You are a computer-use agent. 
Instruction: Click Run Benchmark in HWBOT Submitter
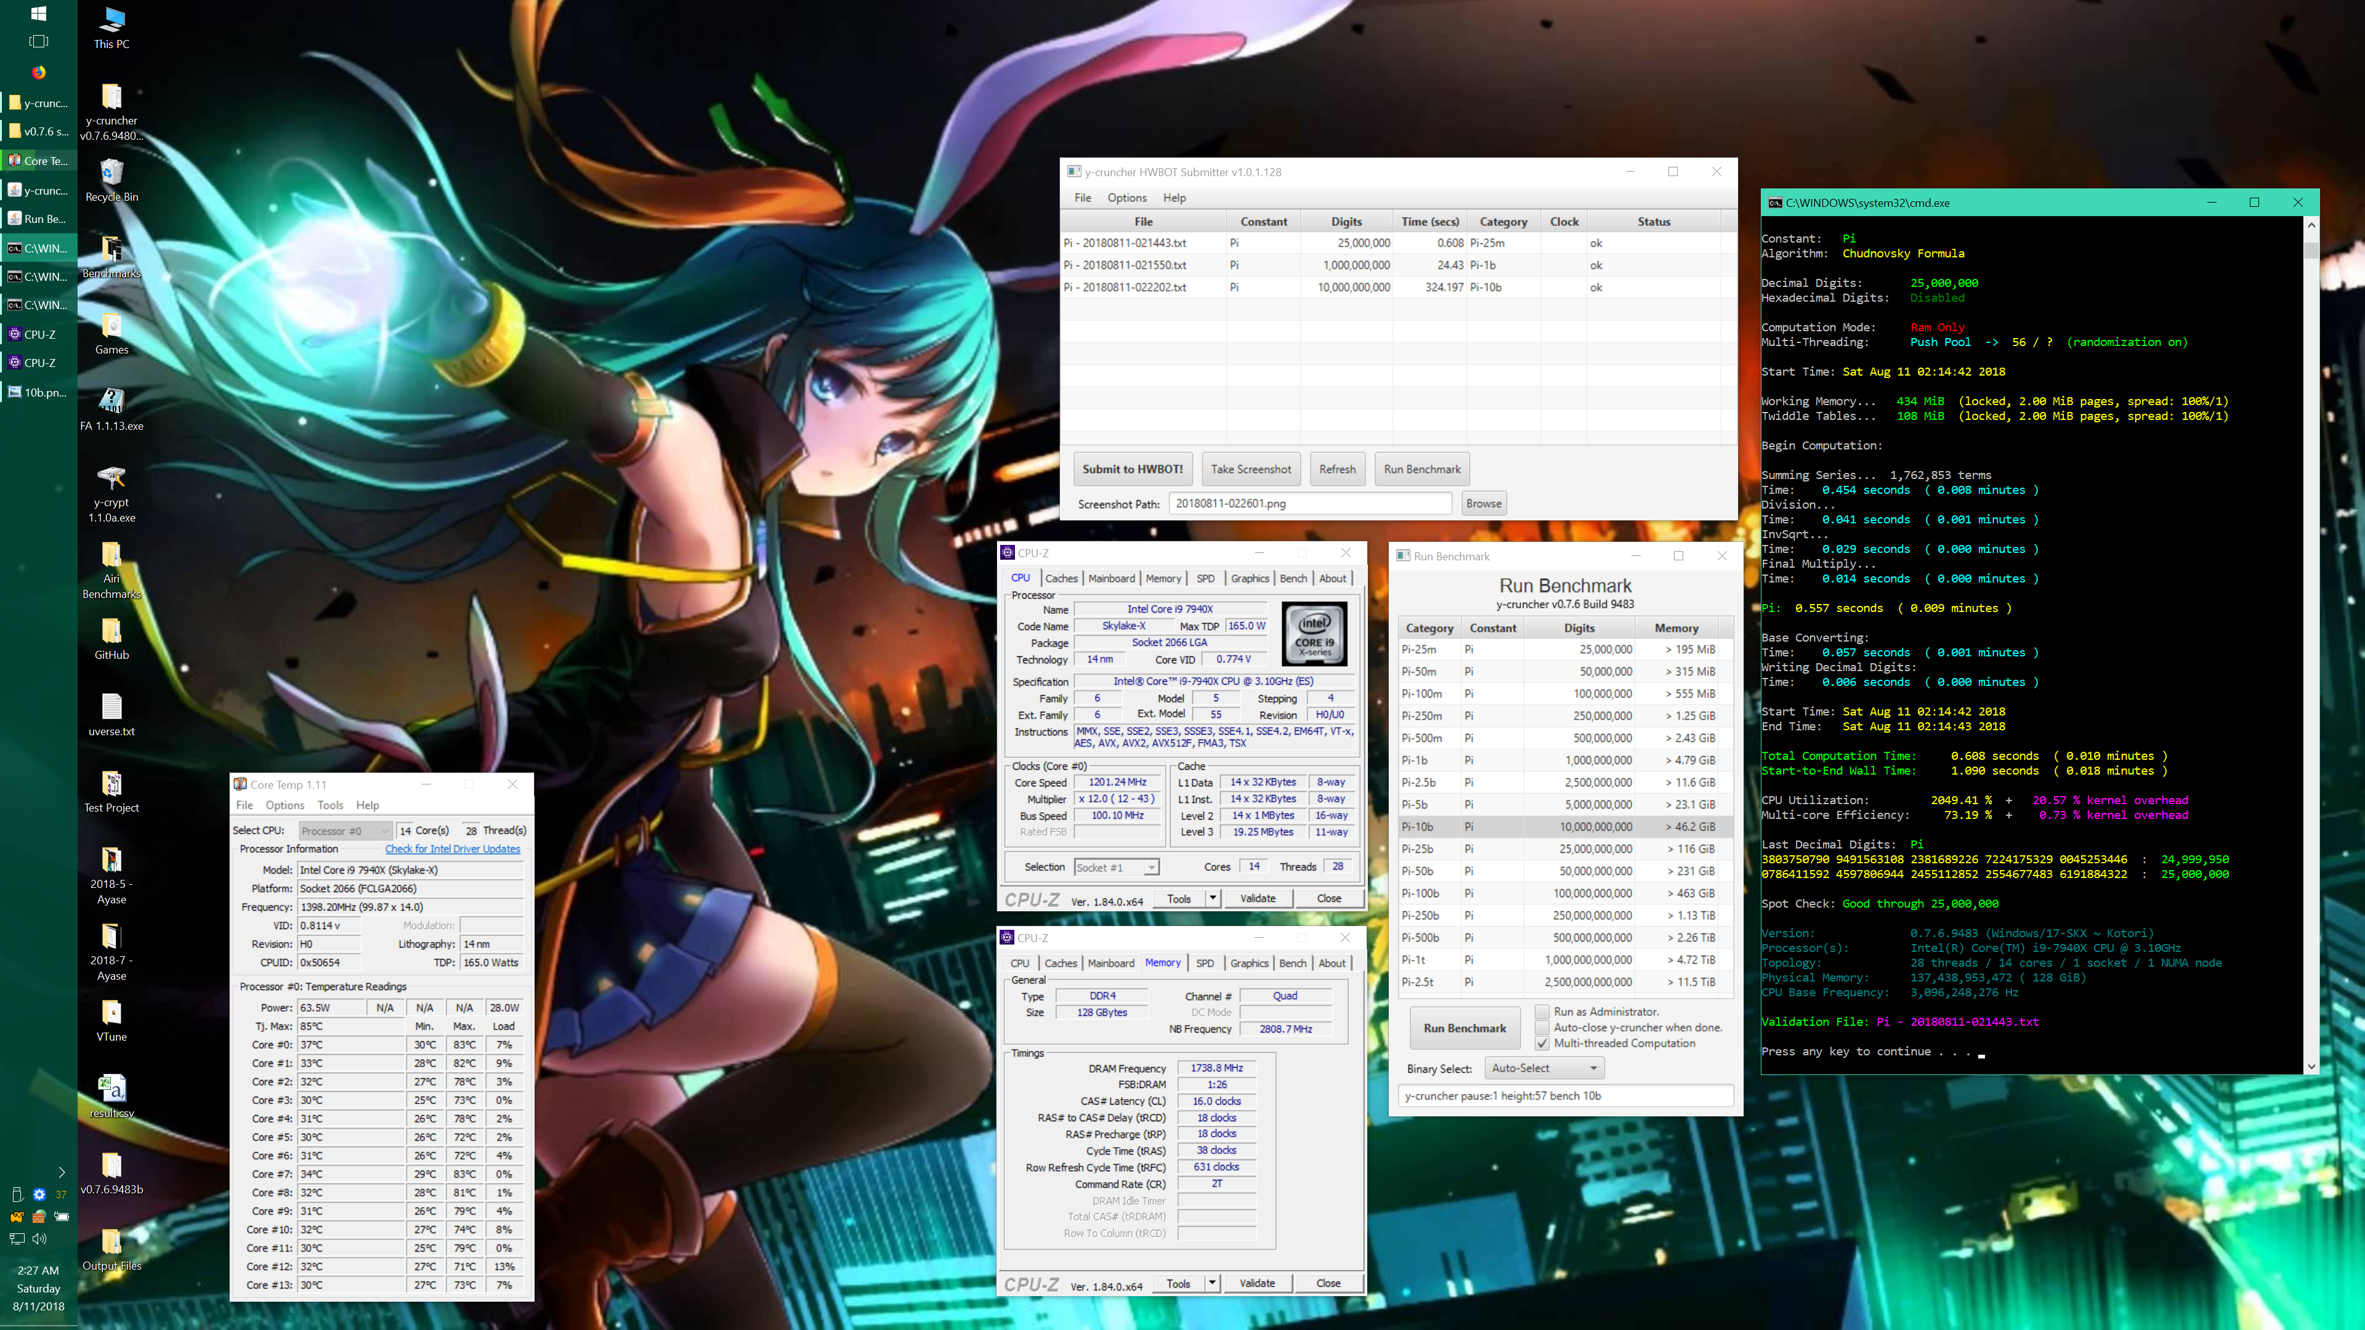[x=1422, y=469]
